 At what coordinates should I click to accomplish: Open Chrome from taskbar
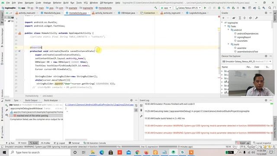[138, 152]
